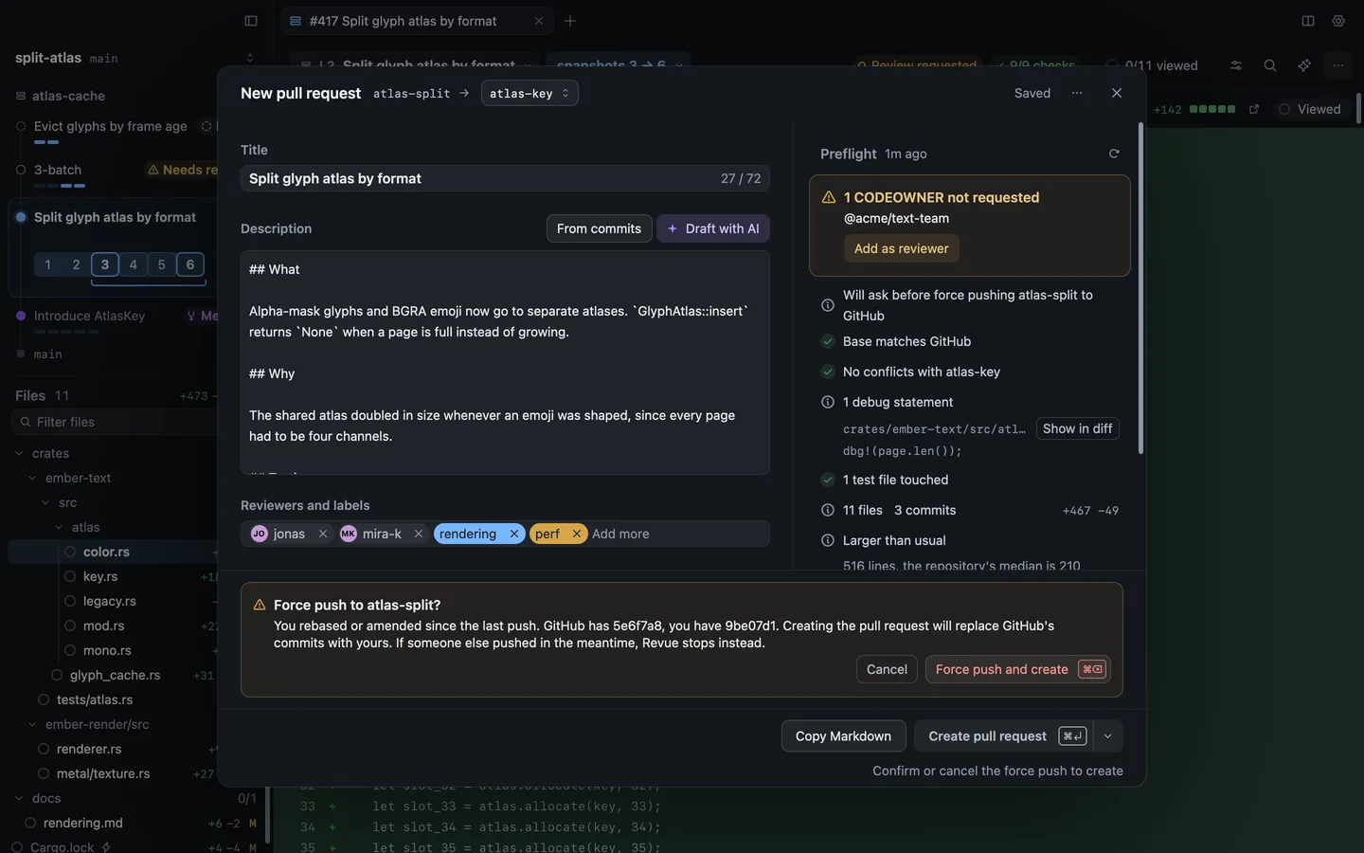This screenshot has width=1364, height=853.
Task: Generate description with Draft with AI
Action: point(713,228)
